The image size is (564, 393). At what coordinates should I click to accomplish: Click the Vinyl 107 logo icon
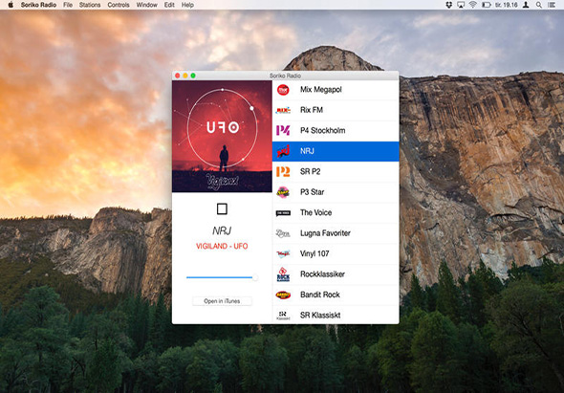[x=283, y=253]
